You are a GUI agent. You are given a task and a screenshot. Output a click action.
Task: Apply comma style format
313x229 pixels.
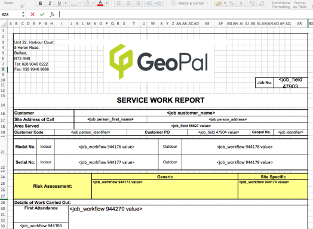[x=241, y=3]
